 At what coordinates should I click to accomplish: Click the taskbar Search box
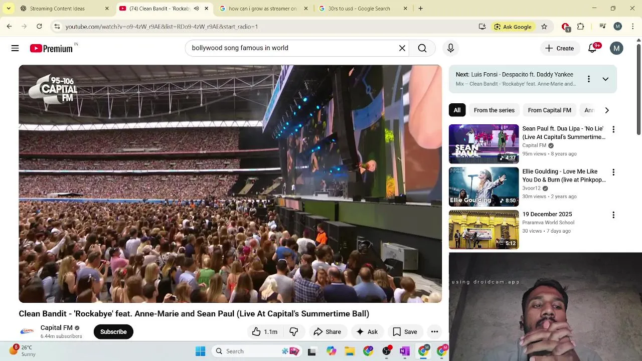pos(256,351)
